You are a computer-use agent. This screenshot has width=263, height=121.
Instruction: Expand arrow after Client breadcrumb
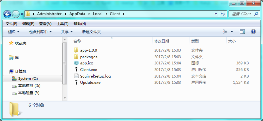click(x=124, y=14)
